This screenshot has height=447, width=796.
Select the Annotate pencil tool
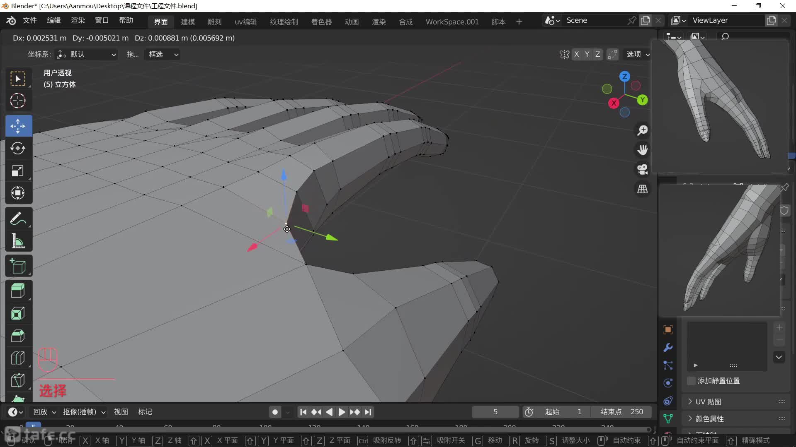18,218
